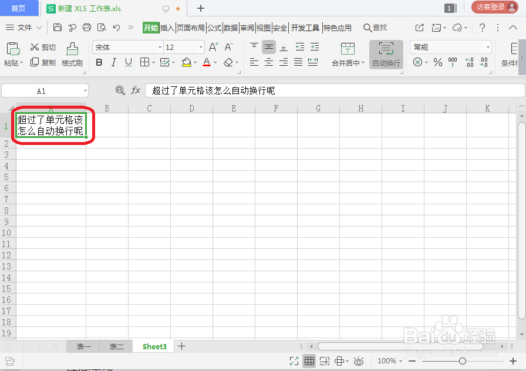The height and width of the screenshot is (371, 526).
Task: Toggle vertical middle alignment button
Action: pyautogui.click(x=269, y=47)
